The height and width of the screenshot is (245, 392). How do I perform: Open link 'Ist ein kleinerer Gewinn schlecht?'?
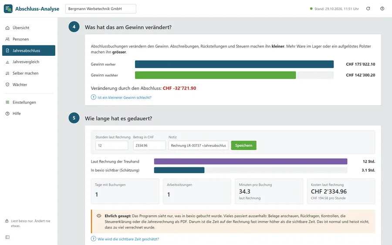pos(125,98)
